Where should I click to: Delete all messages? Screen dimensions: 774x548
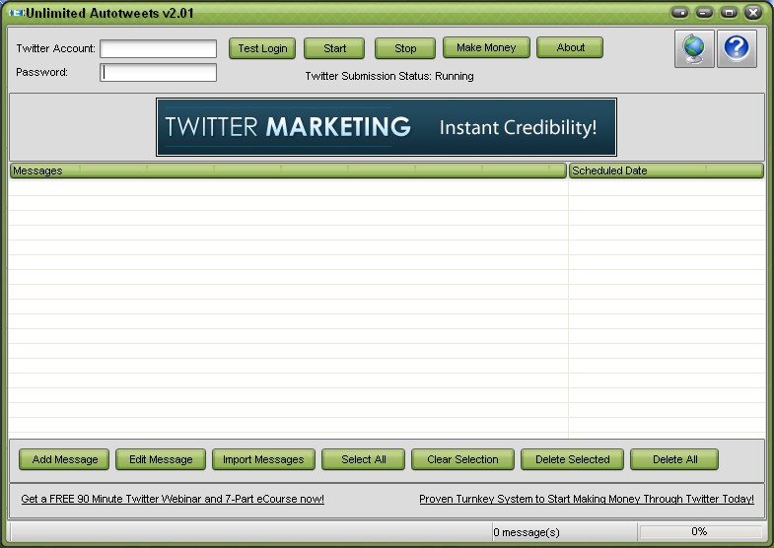[674, 459]
